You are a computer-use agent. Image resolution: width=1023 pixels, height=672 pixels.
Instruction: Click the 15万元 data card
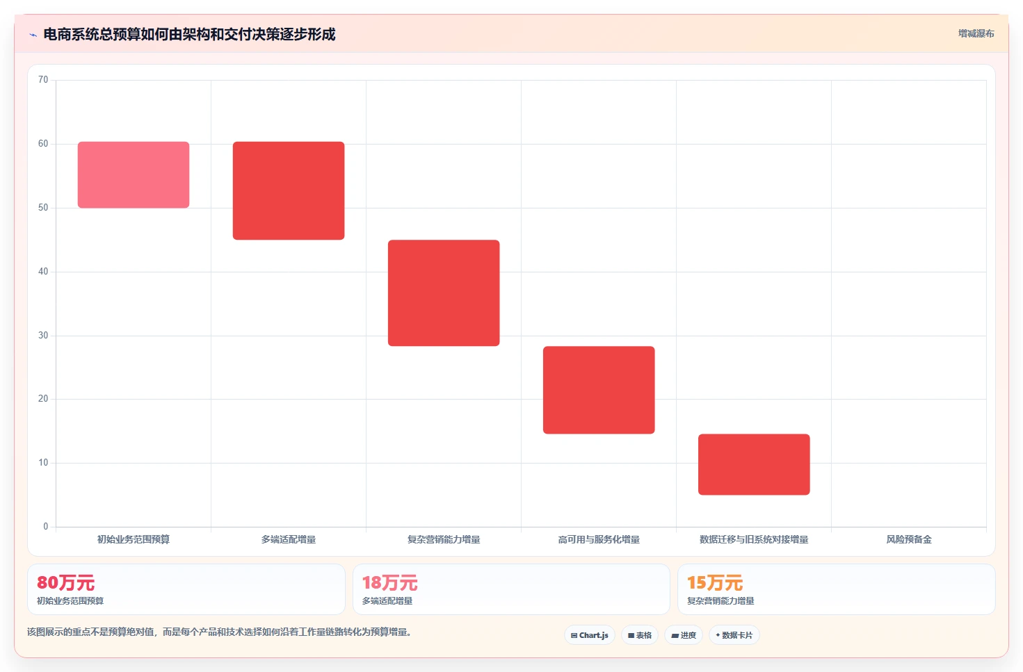pyautogui.click(x=837, y=589)
